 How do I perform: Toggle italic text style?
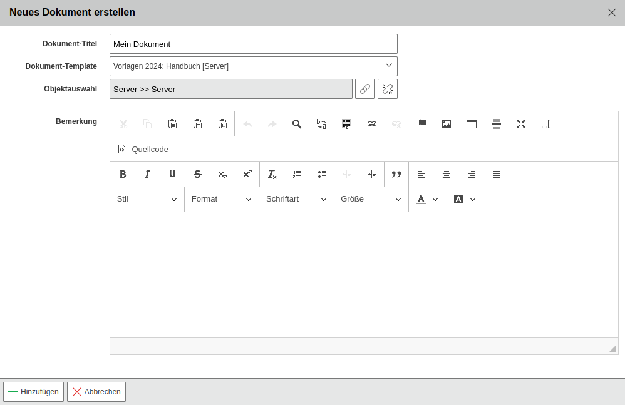coord(147,175)
